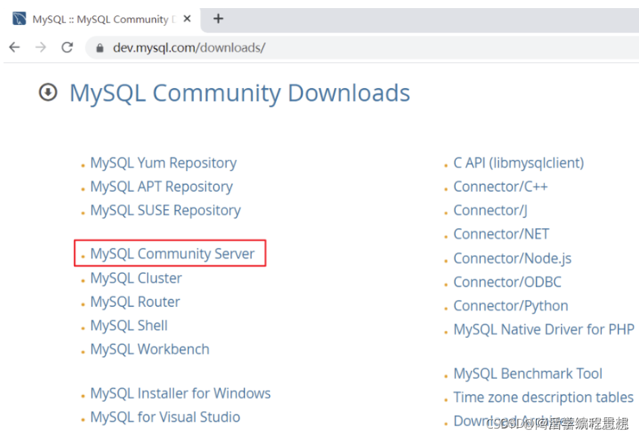Open Connector/J link
The image size is (639, 436).
click(490, 211)
